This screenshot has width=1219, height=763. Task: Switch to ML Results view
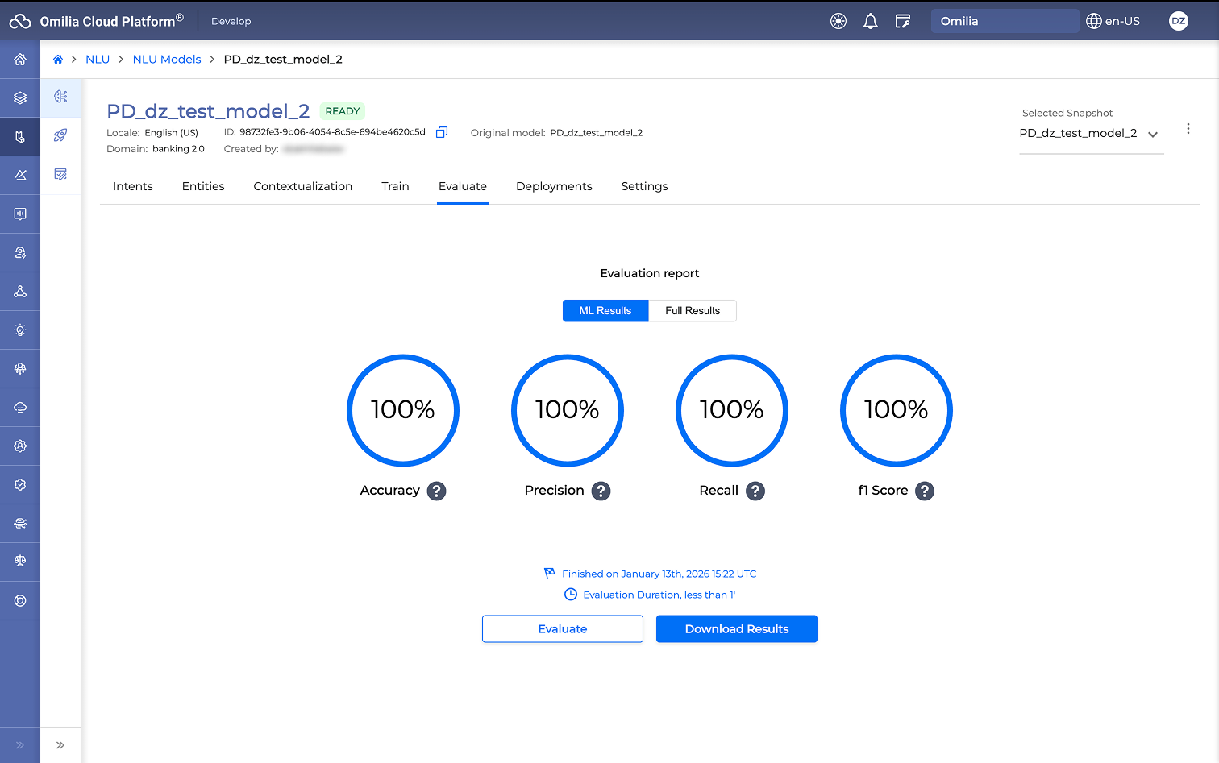tap(605, 311)
